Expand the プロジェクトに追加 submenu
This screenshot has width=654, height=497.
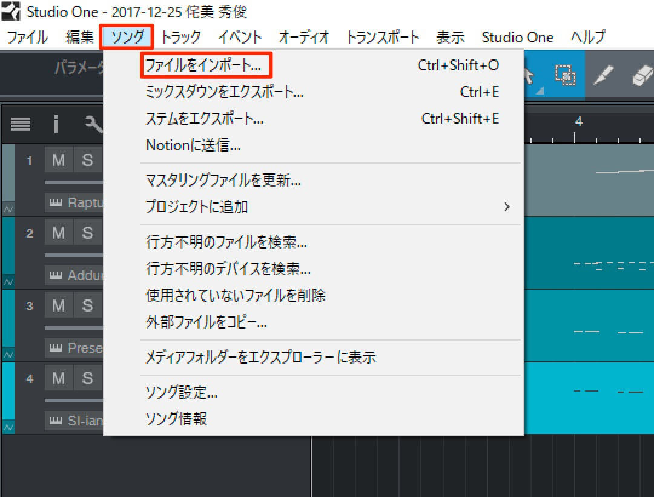(x=314, y=207)
